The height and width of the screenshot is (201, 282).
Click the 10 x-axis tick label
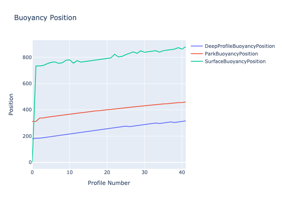point(70,173)
